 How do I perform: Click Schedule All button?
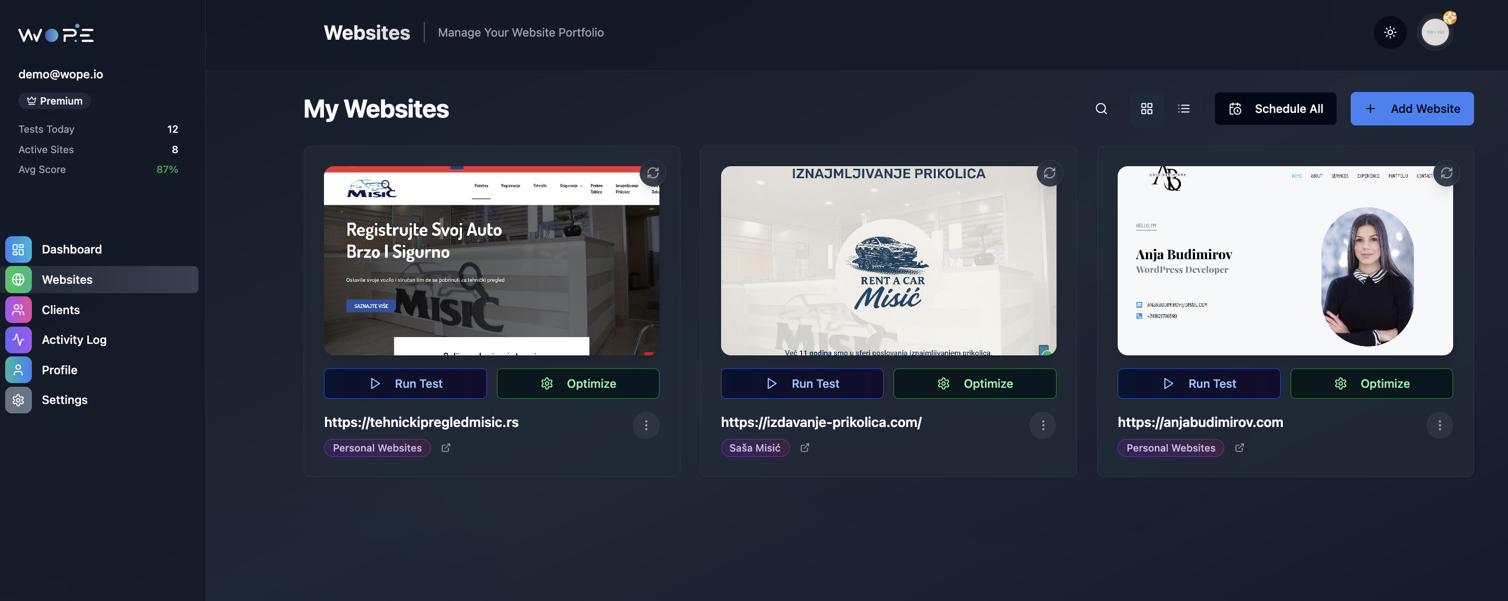1275,108
